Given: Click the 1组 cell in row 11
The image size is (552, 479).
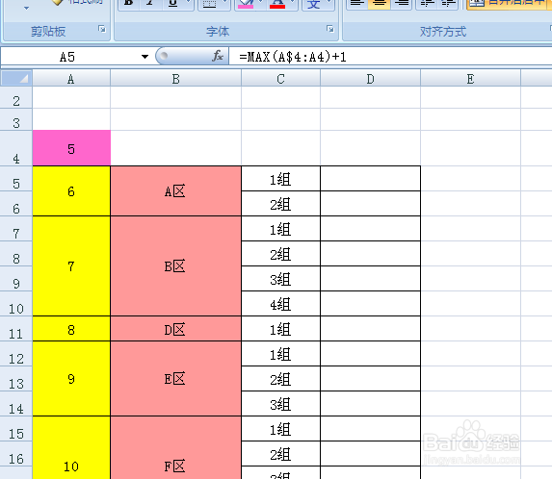Looking at the screenshot, I should [x=280, y=329].
